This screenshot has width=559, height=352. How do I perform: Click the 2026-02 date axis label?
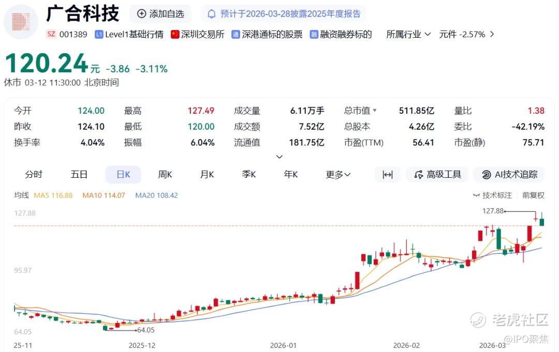point(406,345)
